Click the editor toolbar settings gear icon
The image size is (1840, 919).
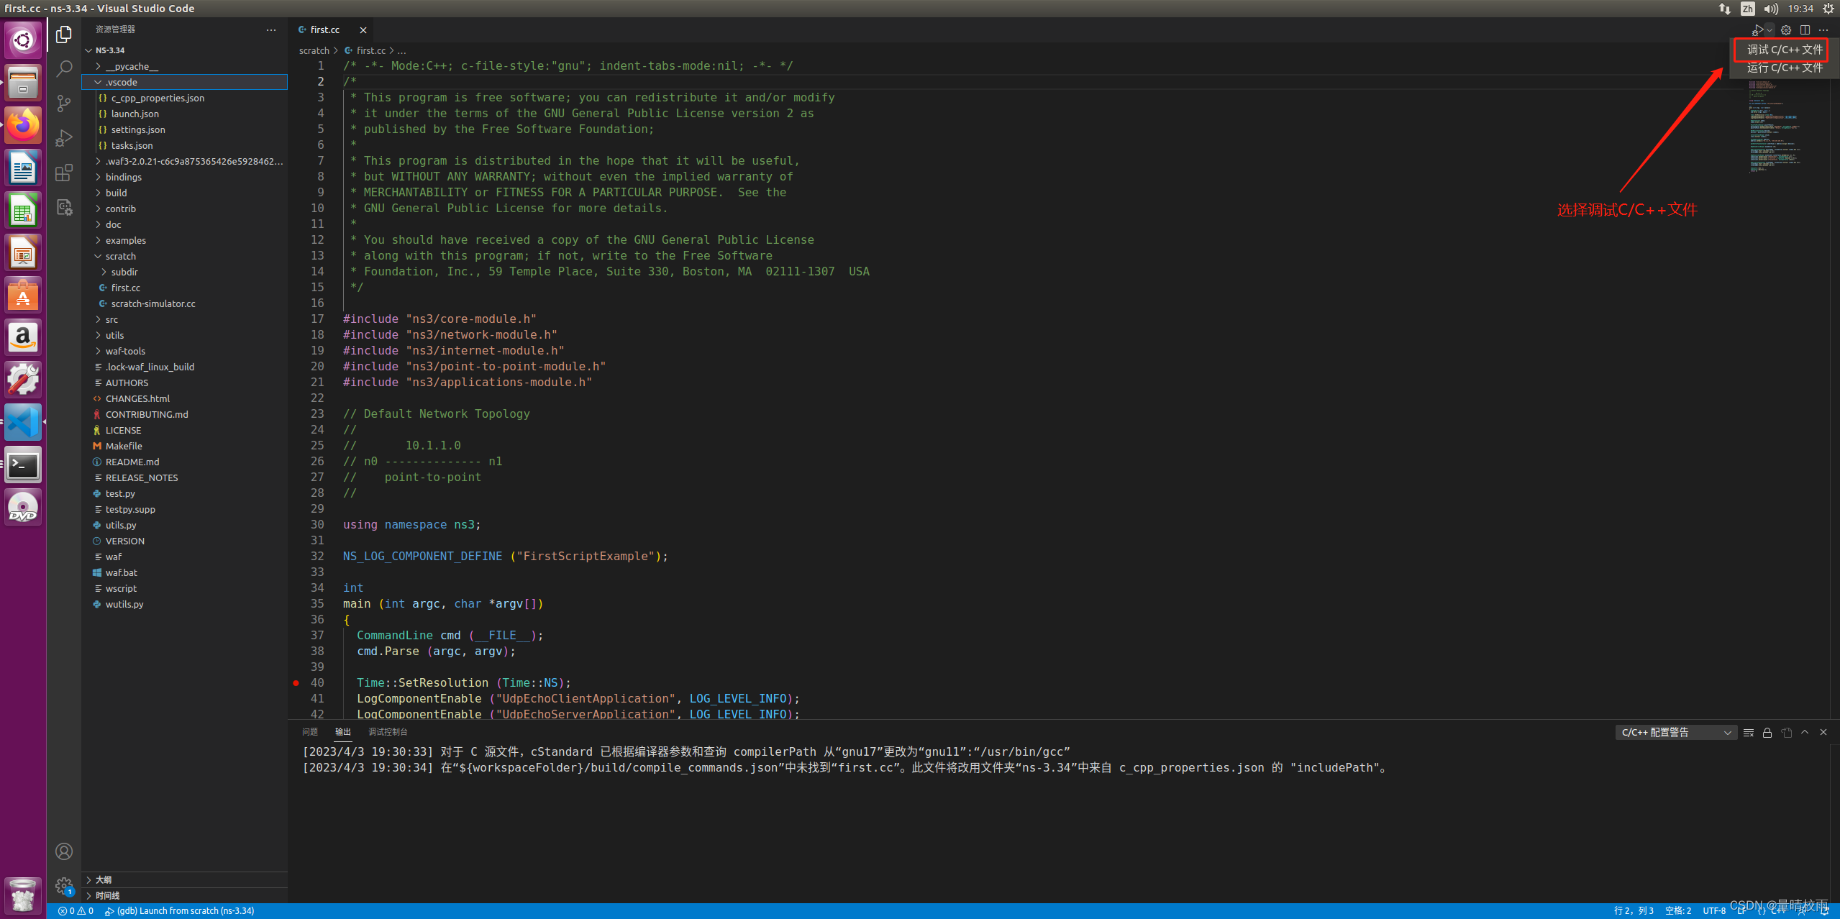(x=1786, y=30)
